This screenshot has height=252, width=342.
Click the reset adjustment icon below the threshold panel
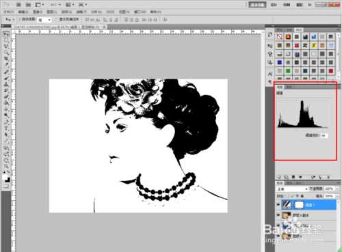321,177
